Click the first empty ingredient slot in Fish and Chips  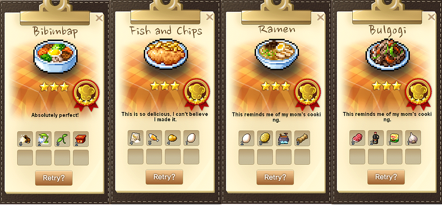coord(135,156)
